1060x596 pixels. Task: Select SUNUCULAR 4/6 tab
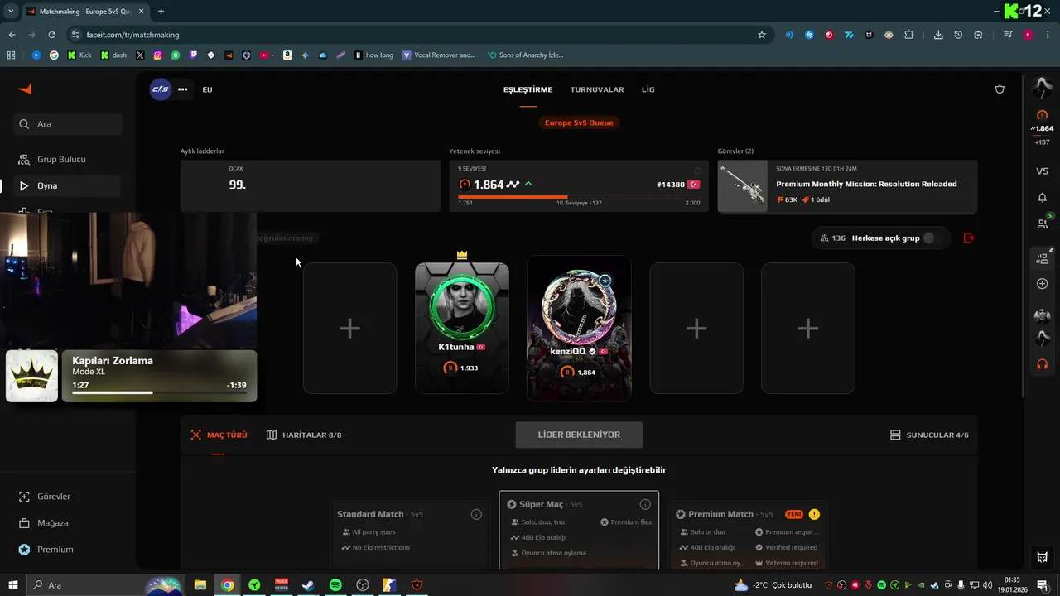click(x=929, y=435)
